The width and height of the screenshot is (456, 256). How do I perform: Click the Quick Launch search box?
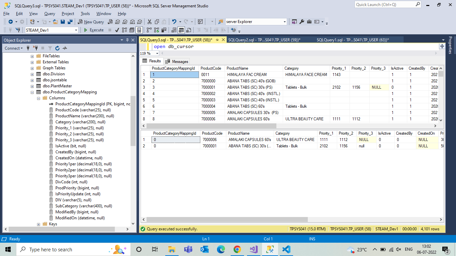pos(388,4)
